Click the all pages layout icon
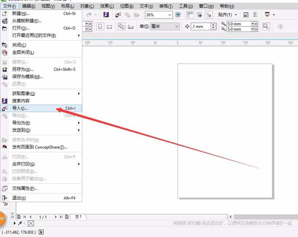298x237 pixels. 121,26
